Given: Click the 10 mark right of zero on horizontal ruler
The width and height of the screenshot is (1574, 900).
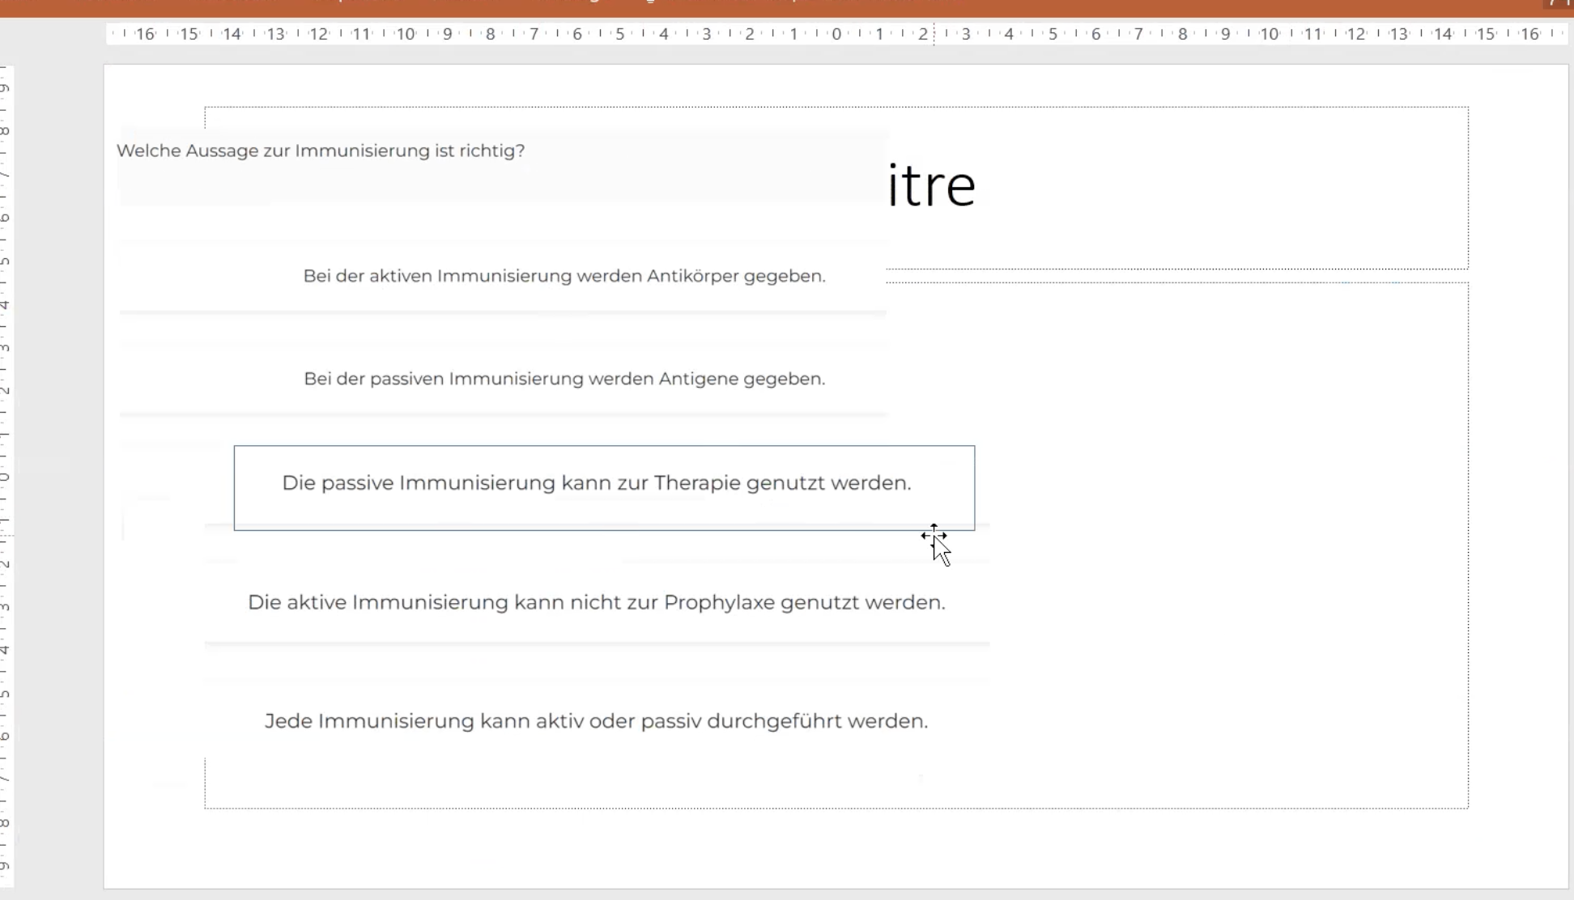Looking at the screenshot, I should coord(1269,34).
